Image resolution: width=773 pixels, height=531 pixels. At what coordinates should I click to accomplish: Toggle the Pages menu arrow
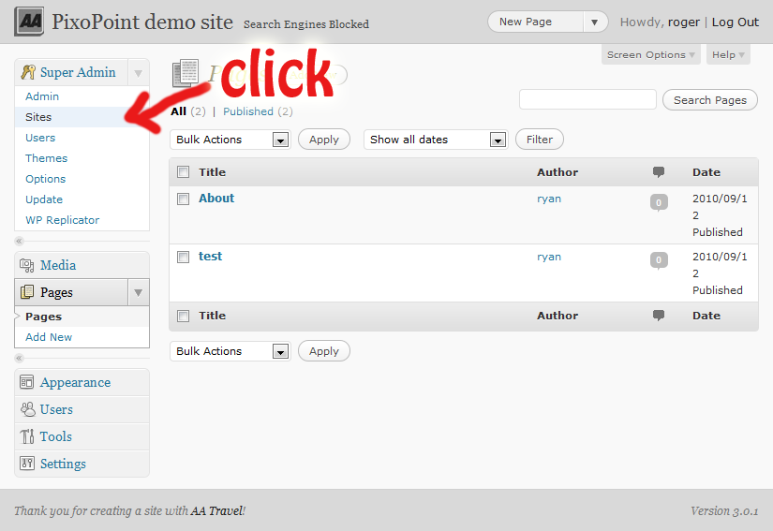[139, 292]
